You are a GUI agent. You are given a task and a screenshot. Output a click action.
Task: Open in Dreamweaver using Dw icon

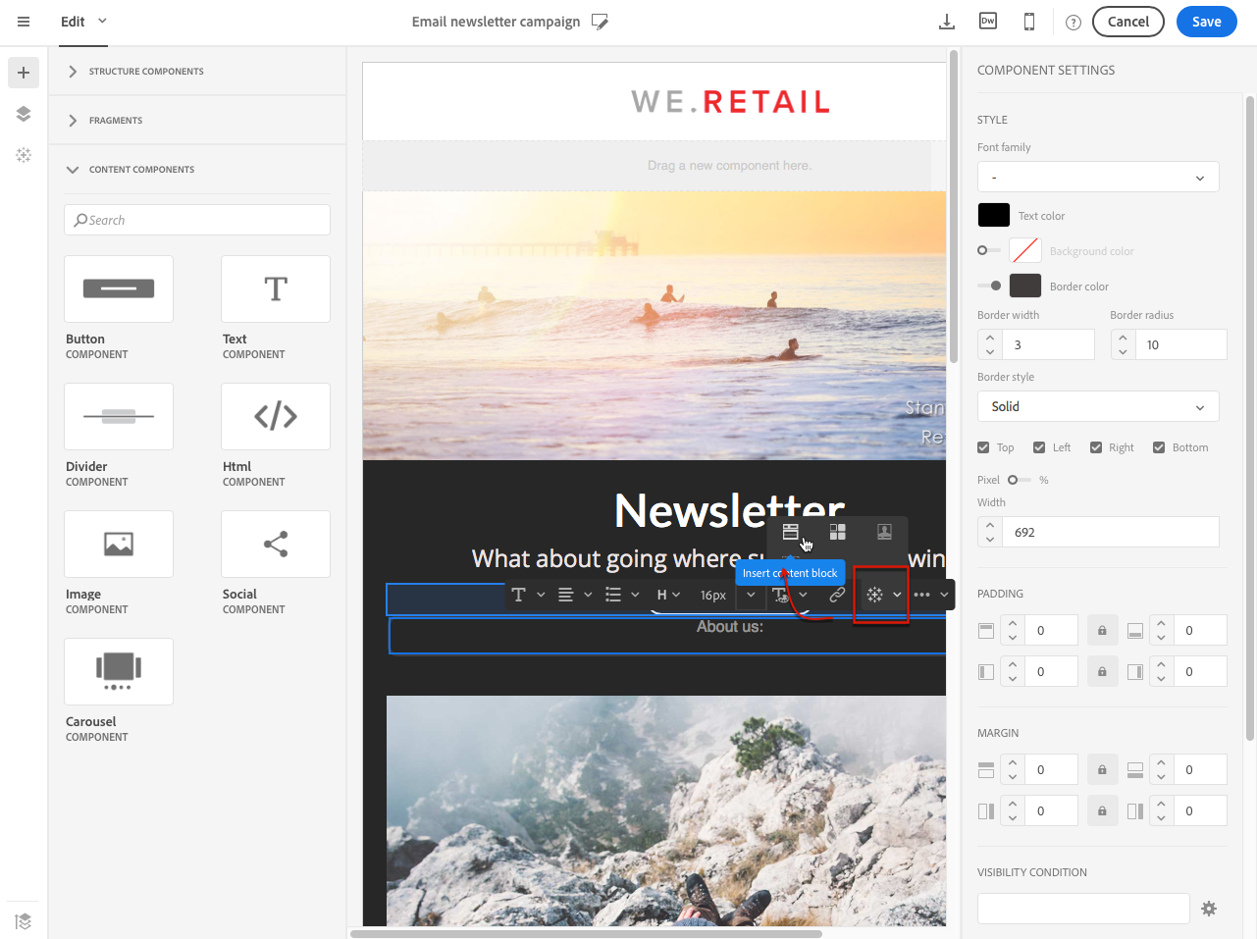coord(988,22)
